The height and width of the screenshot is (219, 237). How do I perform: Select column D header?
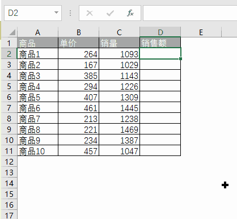[160, 32]
